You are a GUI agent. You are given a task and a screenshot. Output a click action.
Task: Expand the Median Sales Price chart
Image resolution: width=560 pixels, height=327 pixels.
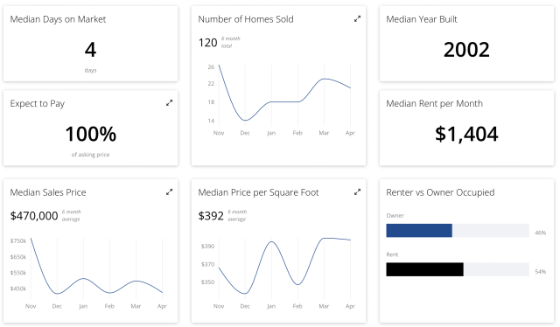(169, 192)
